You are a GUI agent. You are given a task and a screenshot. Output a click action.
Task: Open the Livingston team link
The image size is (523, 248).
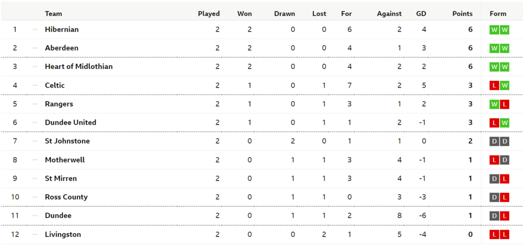(x=63, y=234)
